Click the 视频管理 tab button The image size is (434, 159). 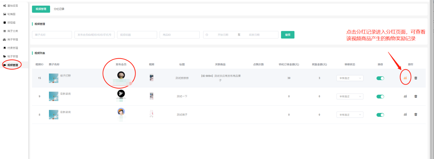[41, 9]
